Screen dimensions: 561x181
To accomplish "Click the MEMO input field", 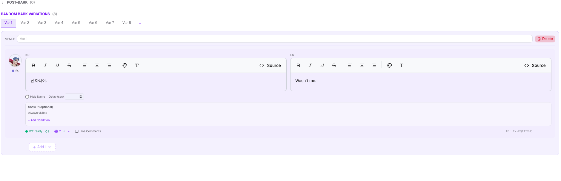I will point(274,39).
